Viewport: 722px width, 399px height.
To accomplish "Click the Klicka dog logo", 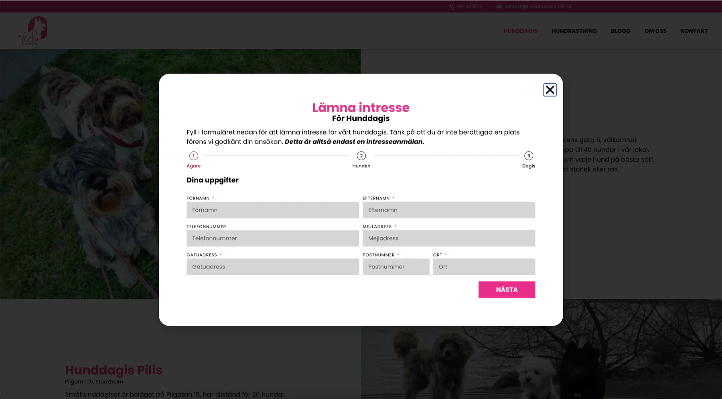I will [x=32, y=30].
